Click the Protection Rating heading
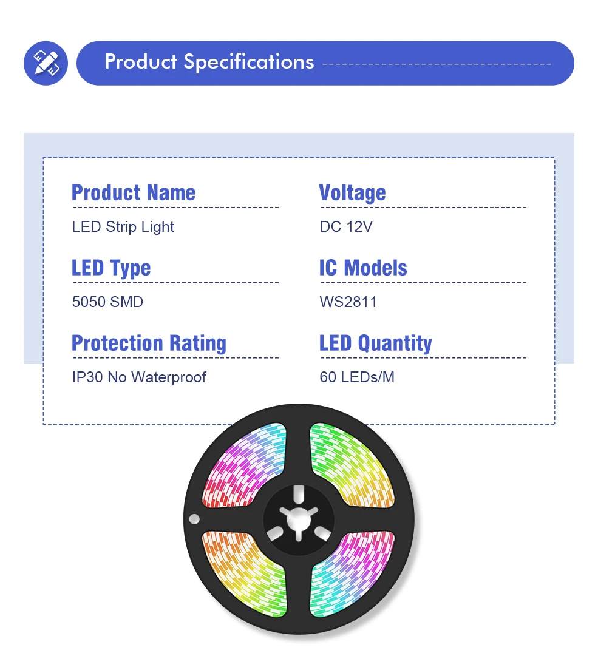Image resolution: width=598 pixels, height=656 pixels. pyautogui.click(x=149, y=343)
